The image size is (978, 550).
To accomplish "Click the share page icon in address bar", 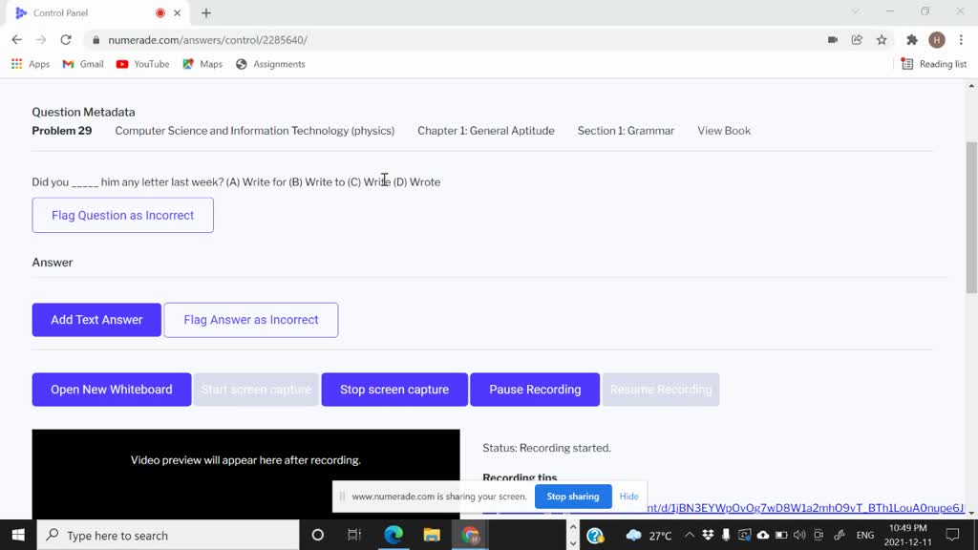I will [857, 40].
